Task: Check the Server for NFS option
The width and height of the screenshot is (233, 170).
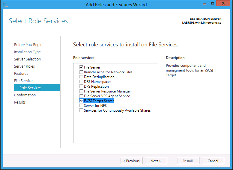Action: click(x=81, y=105)
